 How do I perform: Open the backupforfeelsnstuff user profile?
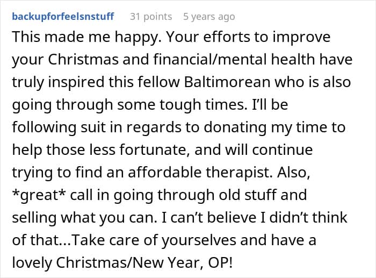click(x=63, y=17)
